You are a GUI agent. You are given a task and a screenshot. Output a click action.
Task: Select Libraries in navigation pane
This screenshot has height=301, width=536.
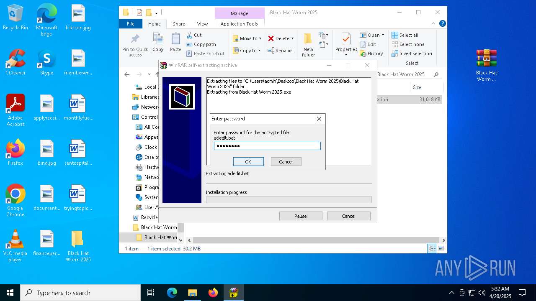tap(145, 97)
